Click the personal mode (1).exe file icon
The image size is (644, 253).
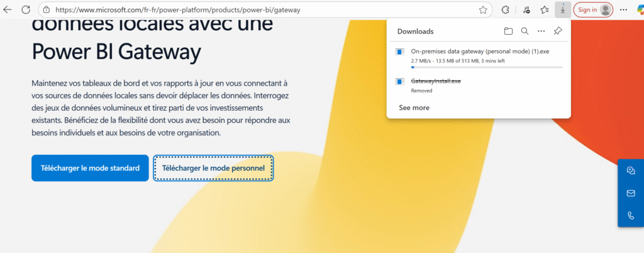(399, 52)
